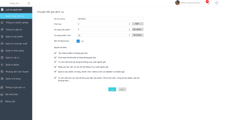Click the Quản lý sản phẩm basket icon
This screenshot has height=120, width=229.
pyautogui.click(x=2, y=37)
